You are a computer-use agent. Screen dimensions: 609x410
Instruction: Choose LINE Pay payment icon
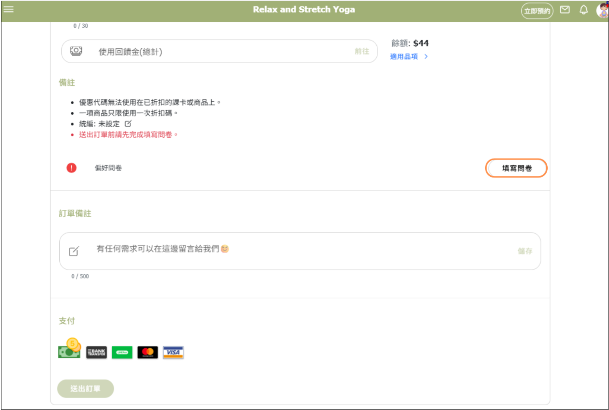(x=122, y=352)
